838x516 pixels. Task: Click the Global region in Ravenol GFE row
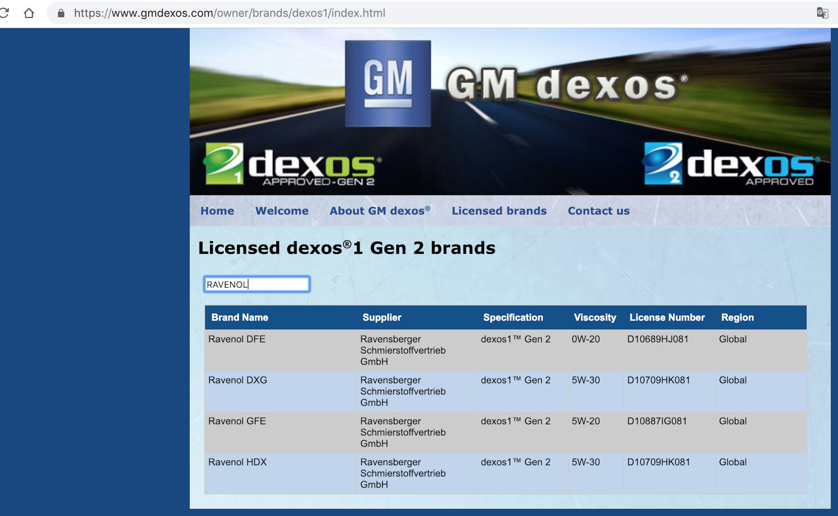tap(733, 421)
